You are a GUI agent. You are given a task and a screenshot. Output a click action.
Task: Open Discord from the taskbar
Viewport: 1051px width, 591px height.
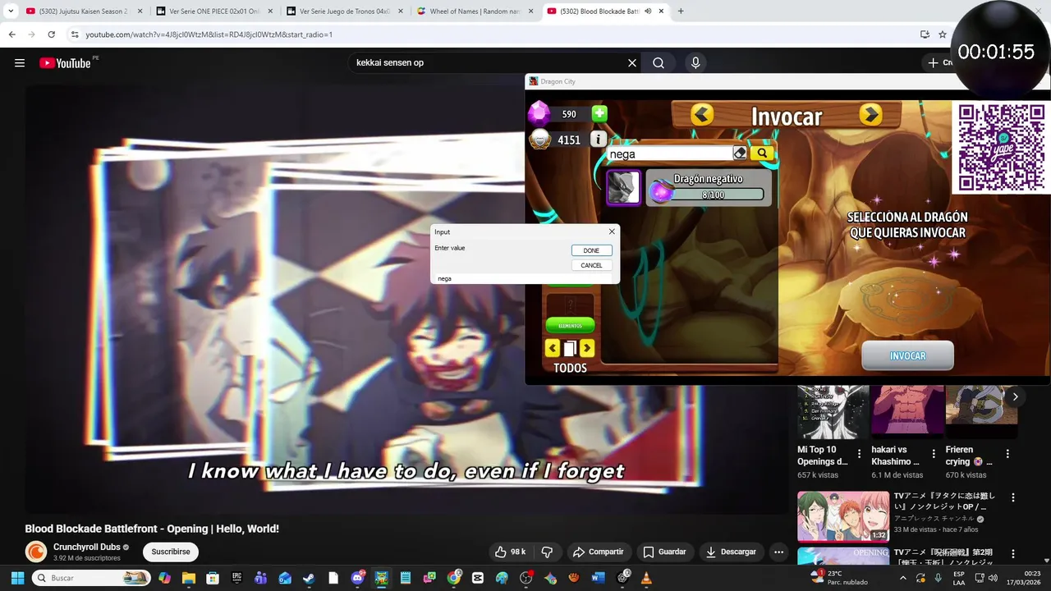tap(357, 578)
